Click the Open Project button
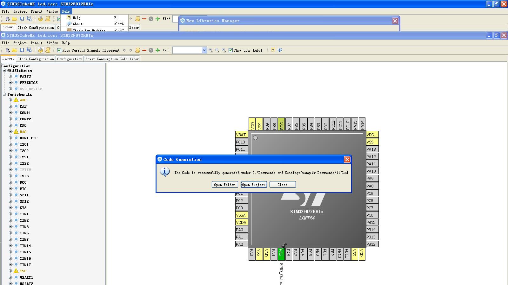 click(253, 185)
